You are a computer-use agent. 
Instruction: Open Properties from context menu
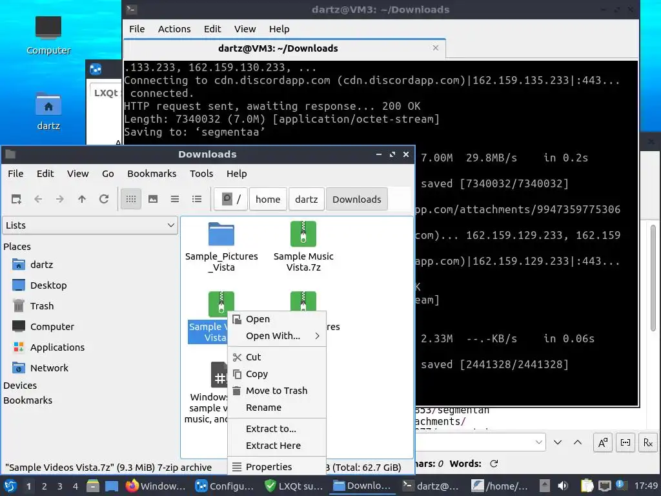pos(277,467)
